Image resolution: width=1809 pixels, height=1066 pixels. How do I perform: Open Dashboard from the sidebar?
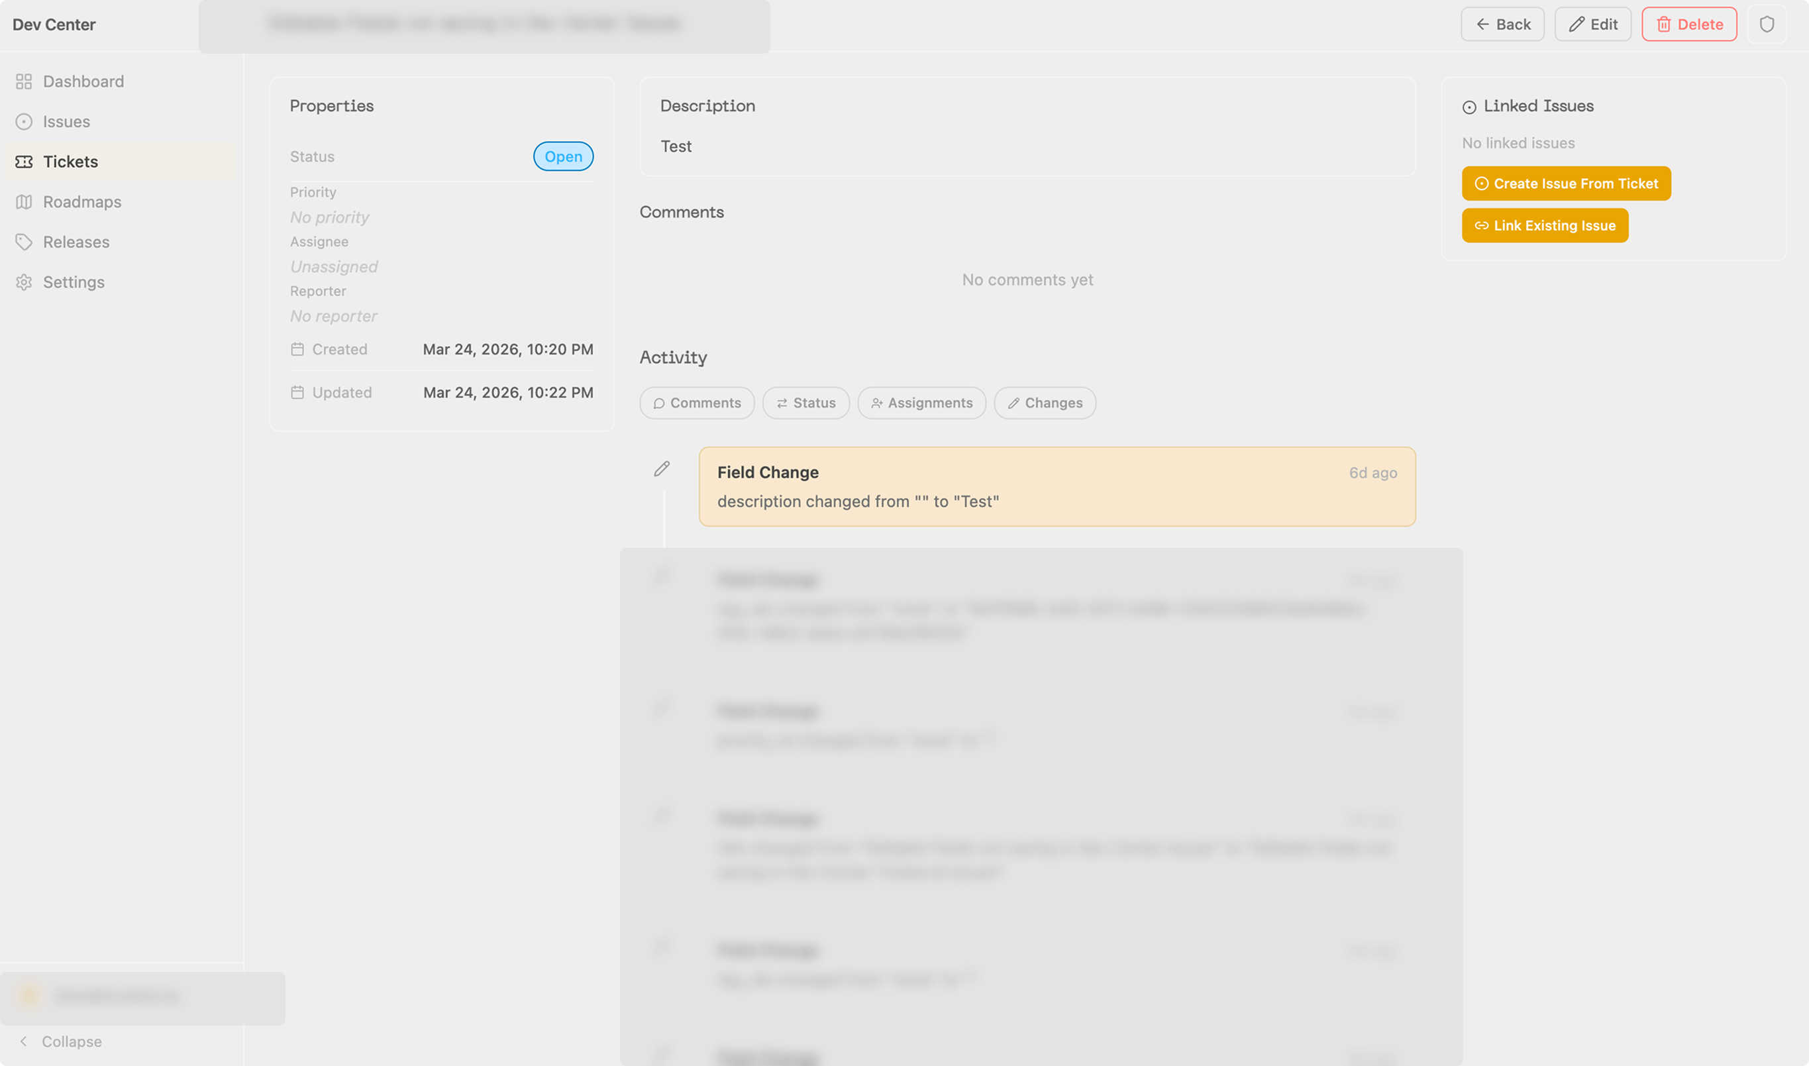(83, 81)
